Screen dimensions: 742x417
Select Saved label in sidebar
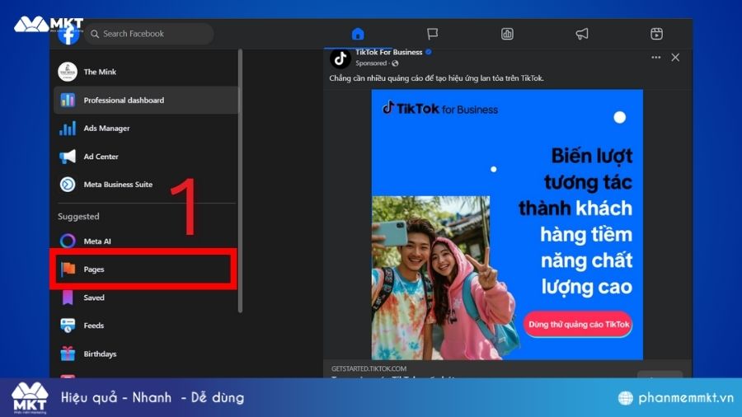(x=94, y=298)
